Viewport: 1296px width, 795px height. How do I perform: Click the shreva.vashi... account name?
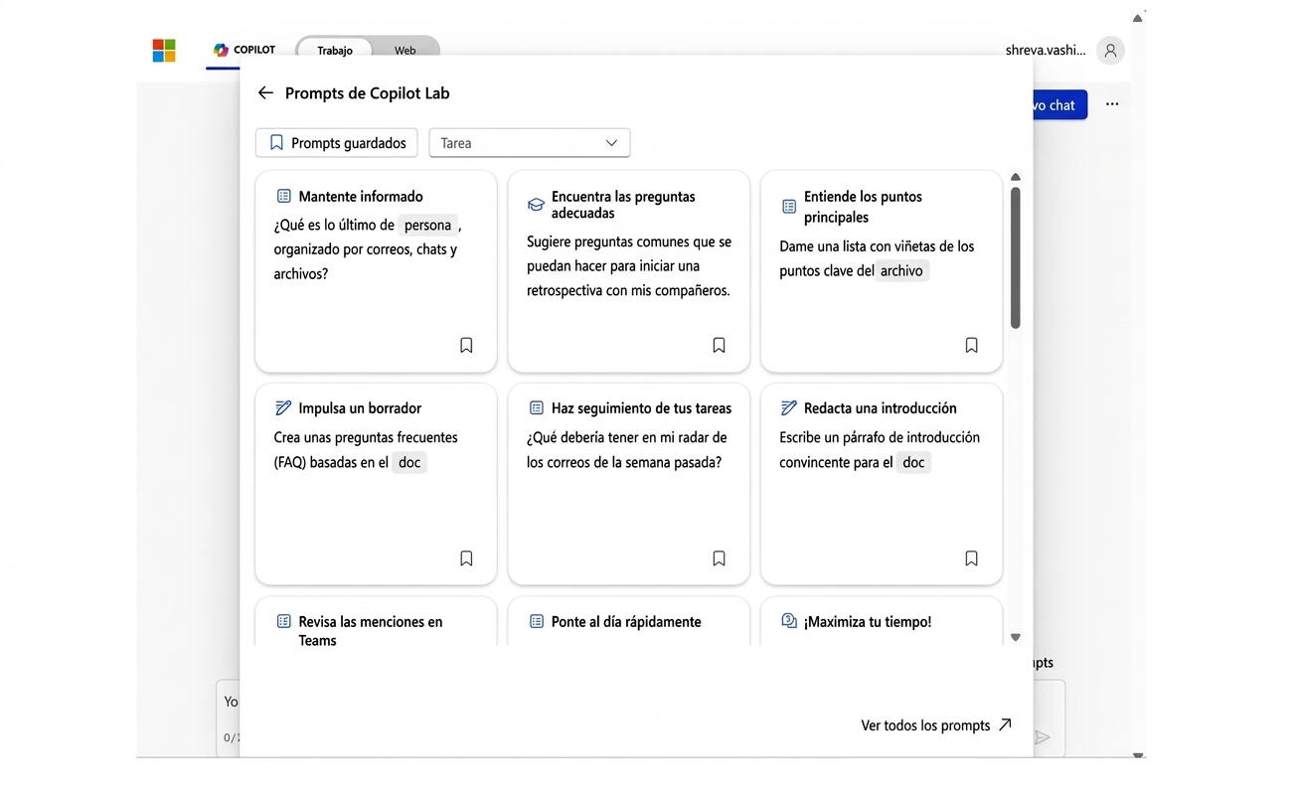tap(1046, 51)
